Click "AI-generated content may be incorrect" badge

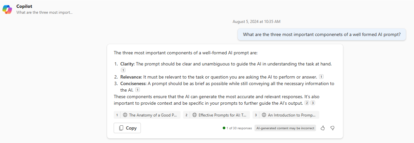click(x=285, y=128)
